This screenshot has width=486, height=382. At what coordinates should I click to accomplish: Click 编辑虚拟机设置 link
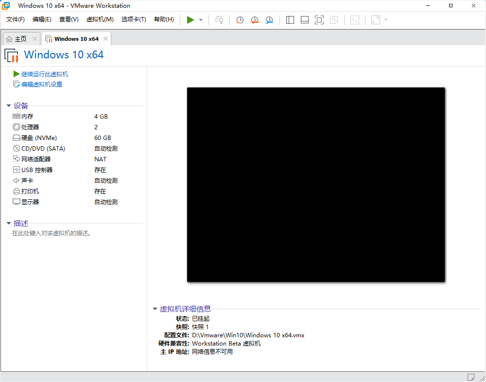click(x=42, y=85)
